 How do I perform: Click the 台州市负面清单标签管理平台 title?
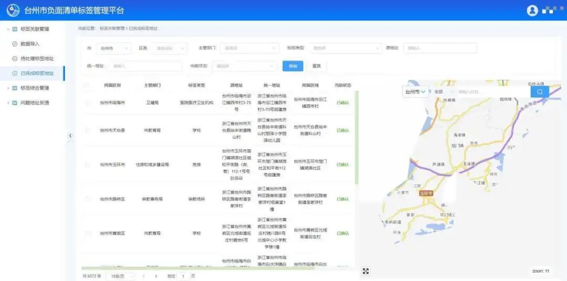point(75,10)
